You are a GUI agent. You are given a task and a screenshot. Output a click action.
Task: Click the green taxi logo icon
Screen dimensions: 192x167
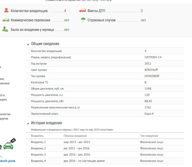coord(8,145)
